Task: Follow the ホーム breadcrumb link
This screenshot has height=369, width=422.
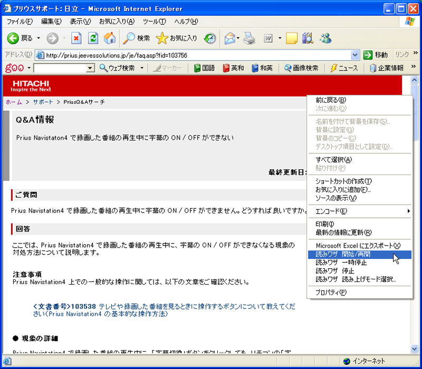Action: [x=14, y=102]
